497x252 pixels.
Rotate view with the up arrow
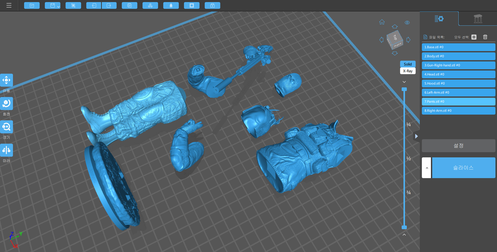coord(395,26)
